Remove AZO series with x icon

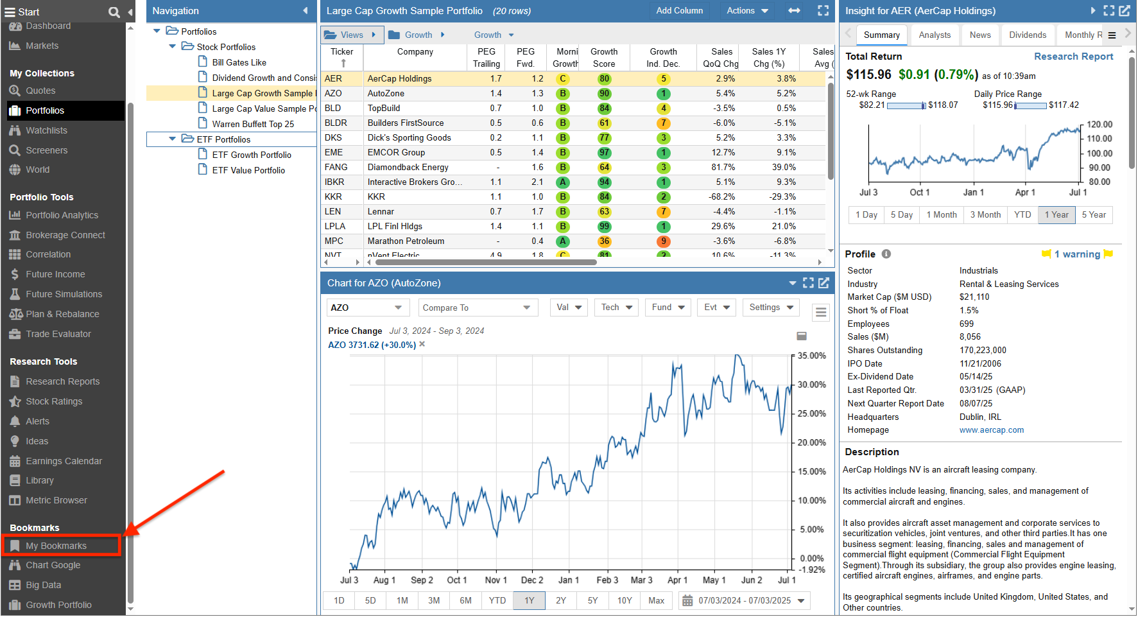pos(422,345)
